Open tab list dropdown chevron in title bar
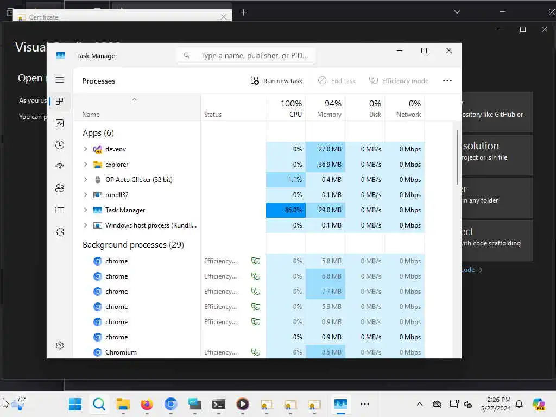556x417 pixels. coord(457,12)
